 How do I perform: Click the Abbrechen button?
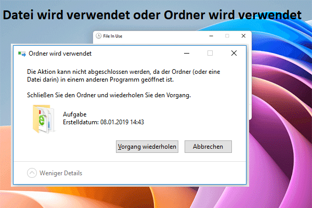[208, 147]
